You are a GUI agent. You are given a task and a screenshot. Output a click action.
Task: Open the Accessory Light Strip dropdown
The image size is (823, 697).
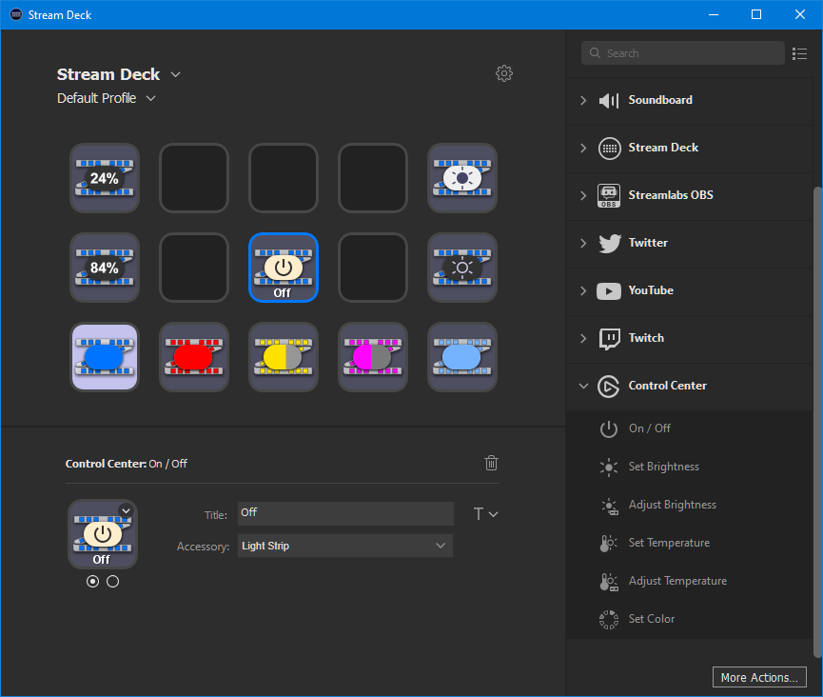344,546
